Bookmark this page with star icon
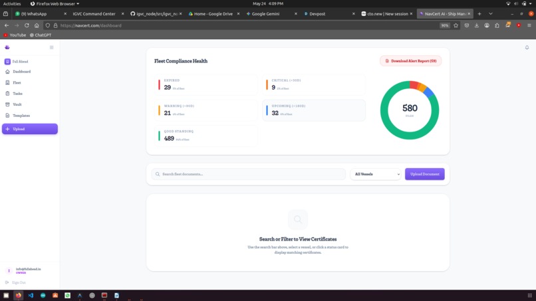 tap(456, 25)
